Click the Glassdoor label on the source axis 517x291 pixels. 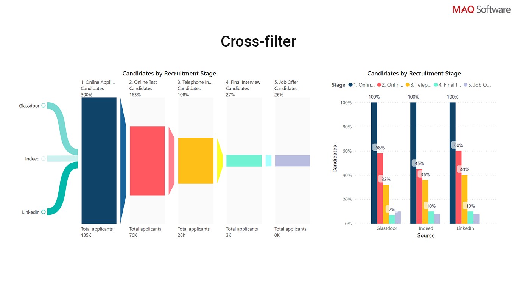tap(387, 228)
